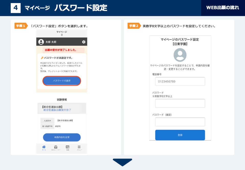Click the 電話番号 field showing 0123456789
The width and height of the screenshot is (245, 170).
tap(180, 81)
